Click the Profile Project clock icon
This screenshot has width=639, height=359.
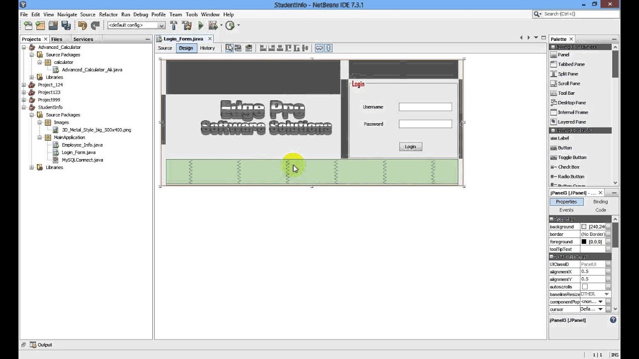tap(230, 25)
